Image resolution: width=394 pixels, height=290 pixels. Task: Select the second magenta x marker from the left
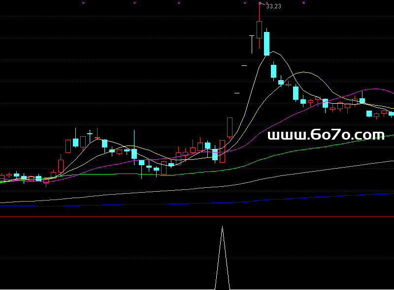(134, 3)
